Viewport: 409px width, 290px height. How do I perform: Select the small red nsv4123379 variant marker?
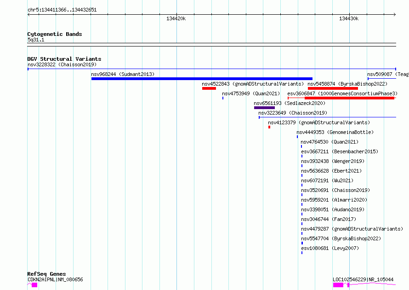point(269,127)
